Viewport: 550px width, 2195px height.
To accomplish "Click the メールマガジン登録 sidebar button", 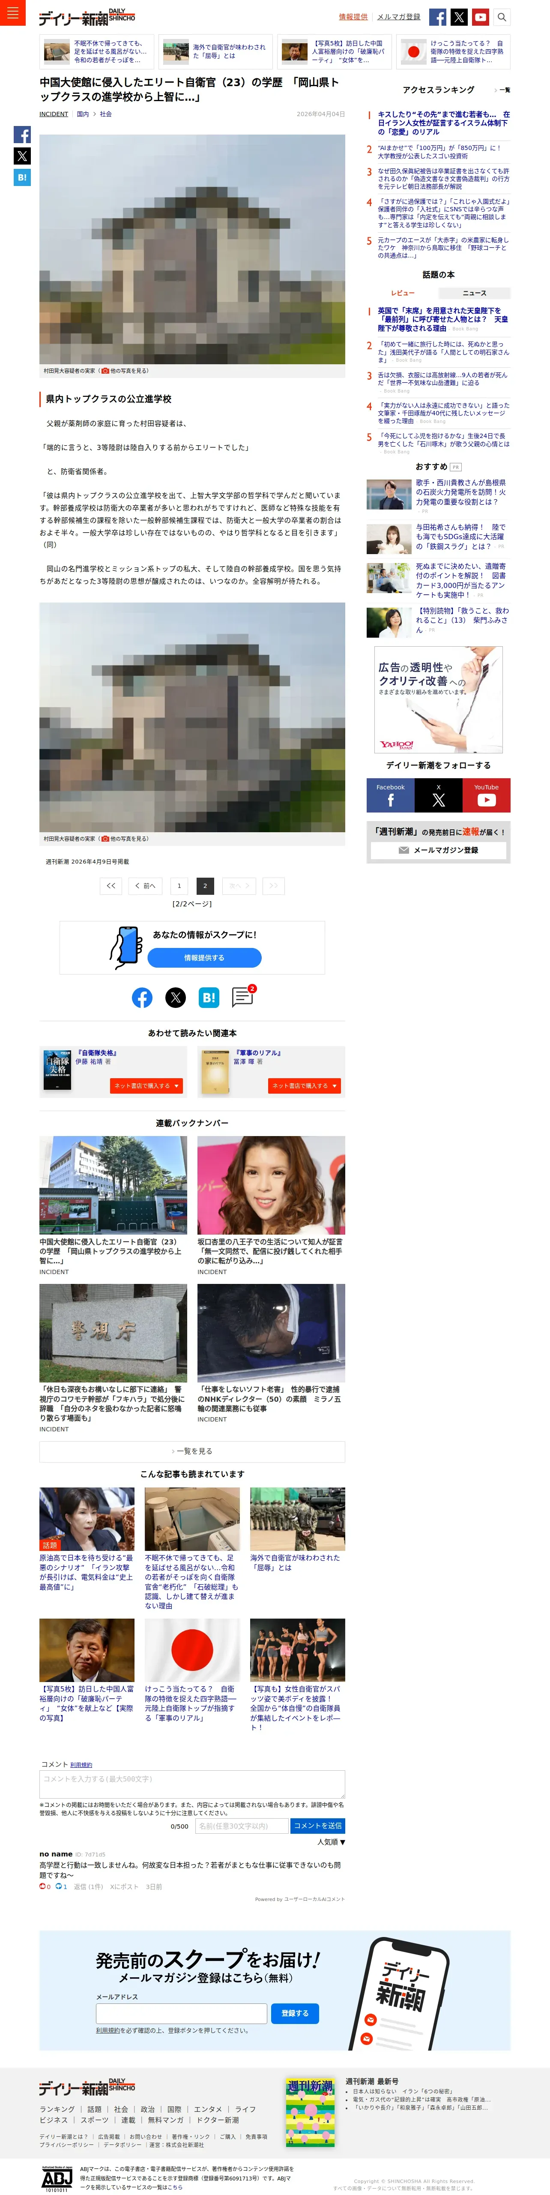I will click(439, 850).
